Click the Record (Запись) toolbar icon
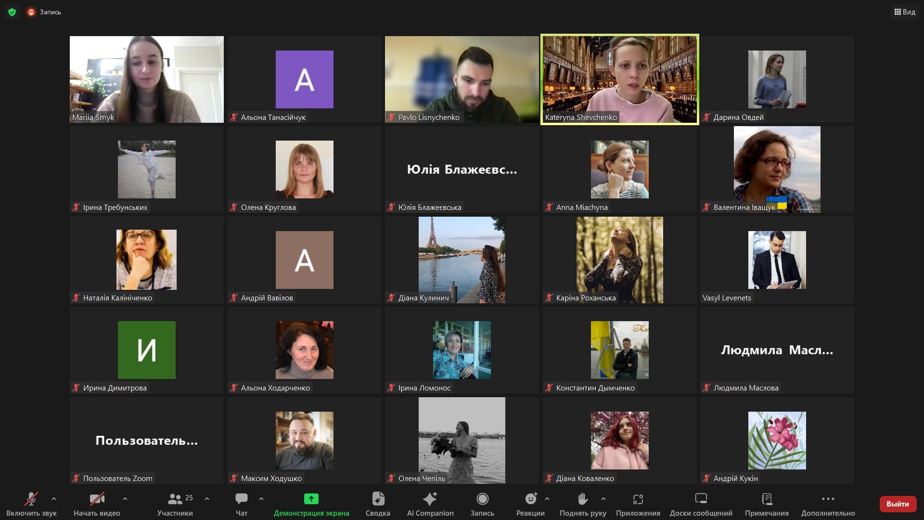Screen dimensions: 924x520 tap(482, 499)
